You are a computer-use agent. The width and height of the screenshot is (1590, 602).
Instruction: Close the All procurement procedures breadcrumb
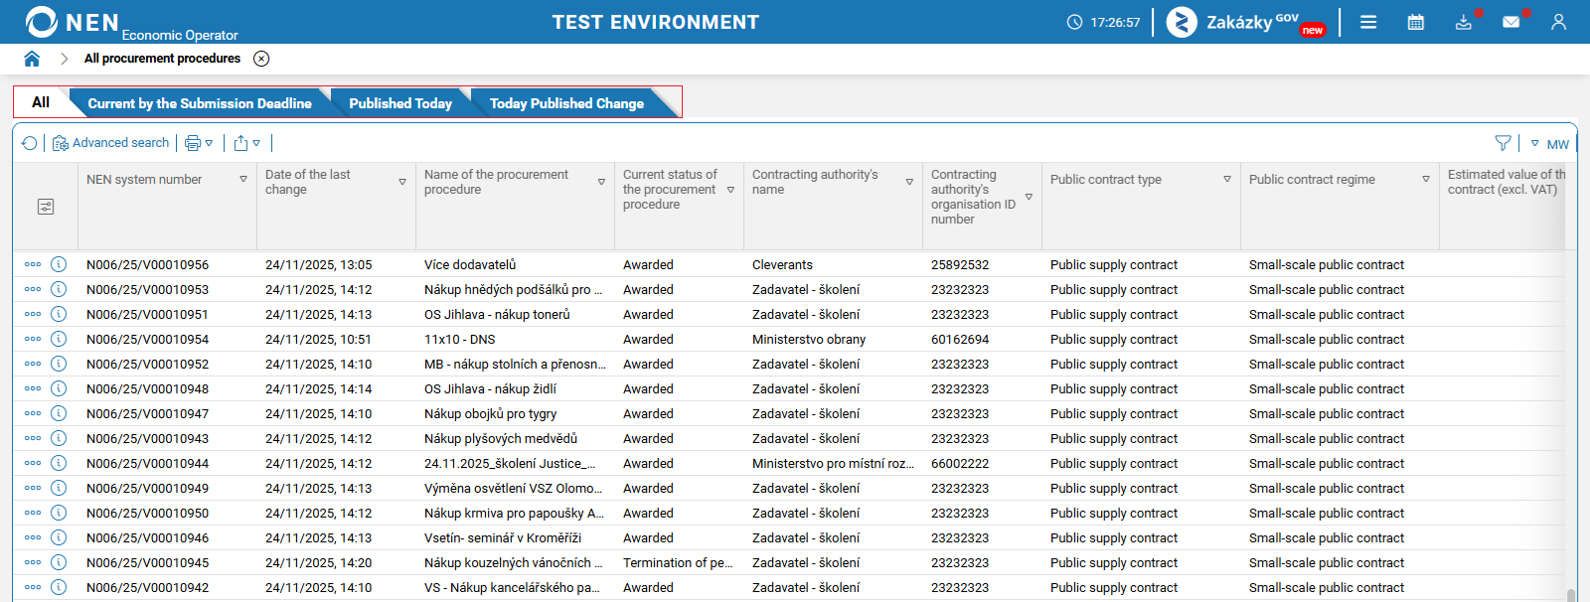click(261, 59)
